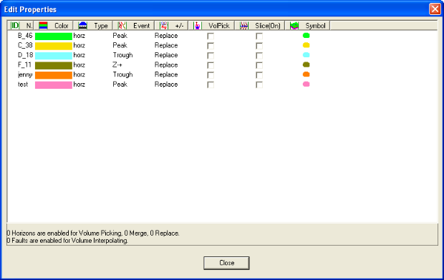This screenshot has width=444, height=280.
Task: Click Replace mode for B_46
Action: point(166,36)
